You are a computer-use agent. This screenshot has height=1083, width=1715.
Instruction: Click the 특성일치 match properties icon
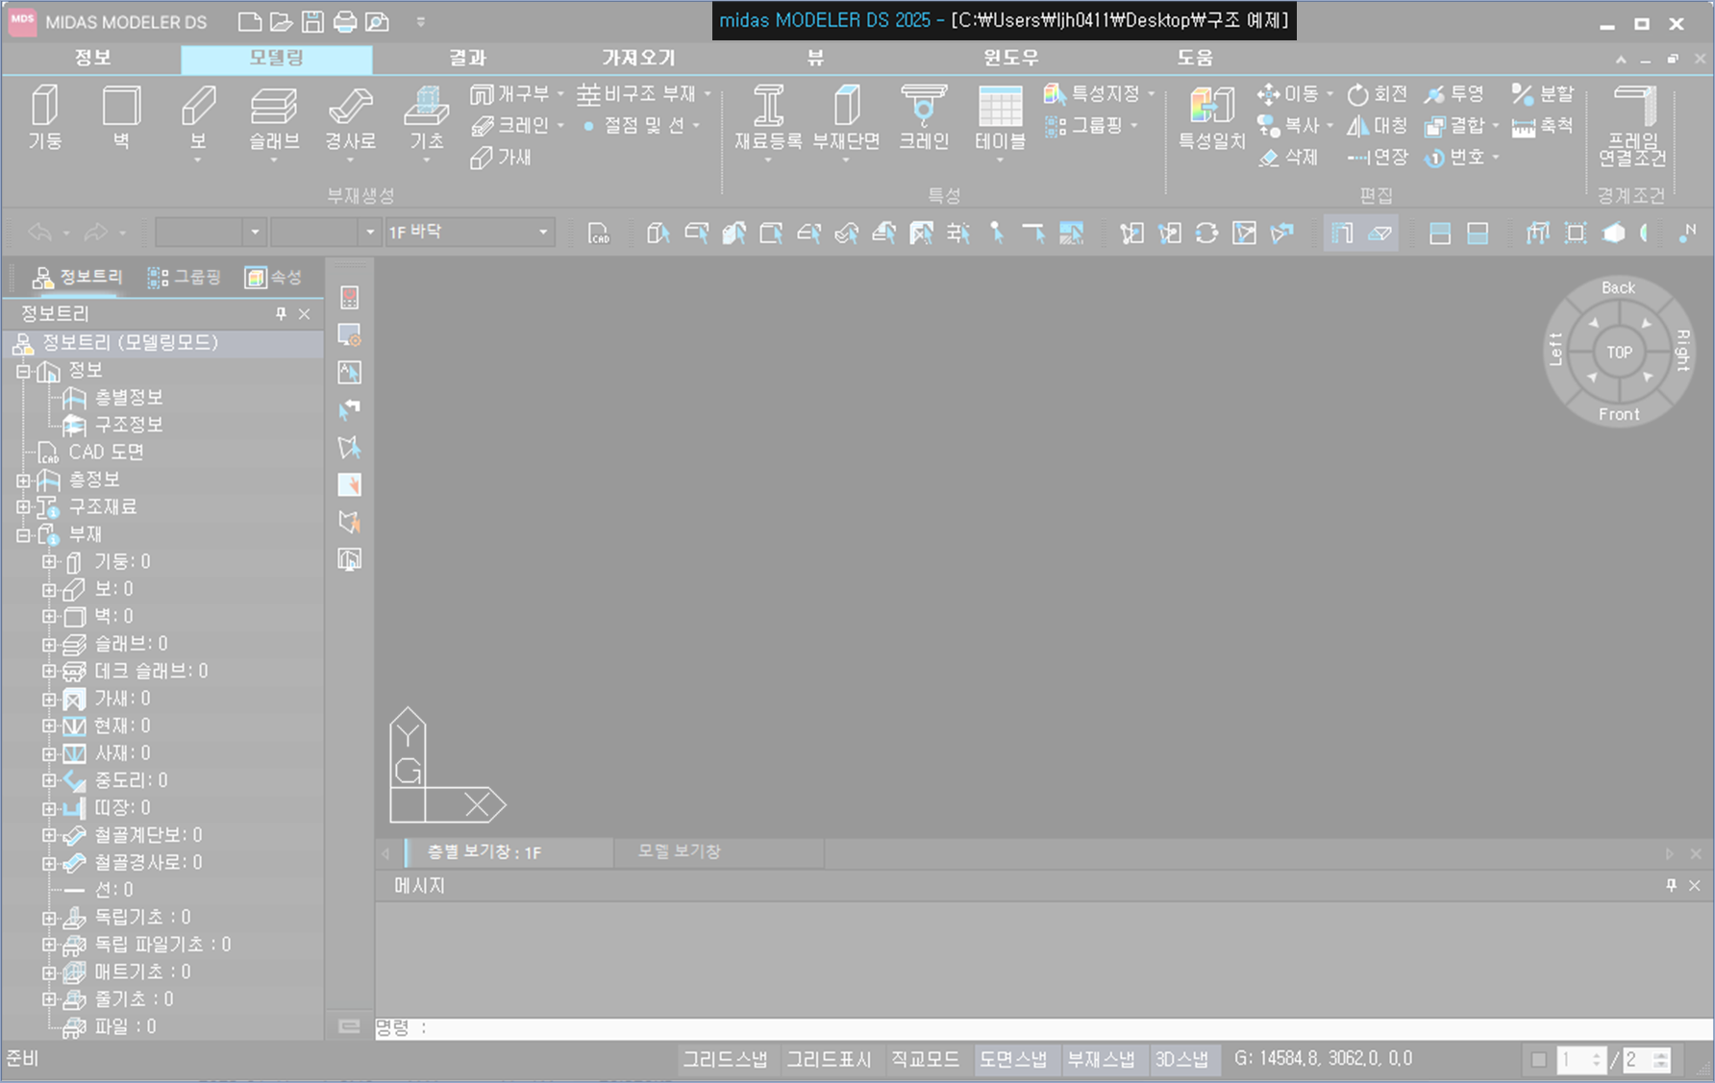pos(1212,117)
